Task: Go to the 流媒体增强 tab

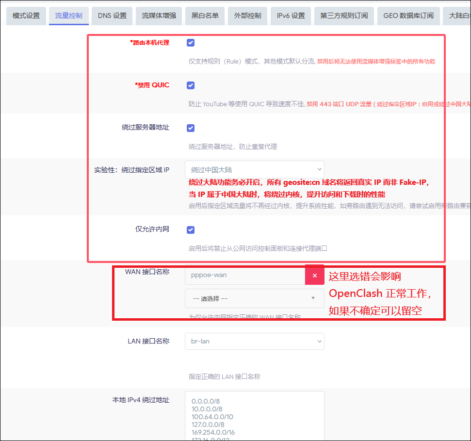Action: (159, 16)
